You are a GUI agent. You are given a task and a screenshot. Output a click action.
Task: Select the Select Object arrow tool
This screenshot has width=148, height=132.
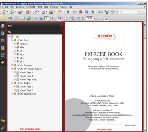tap(68, 12)
